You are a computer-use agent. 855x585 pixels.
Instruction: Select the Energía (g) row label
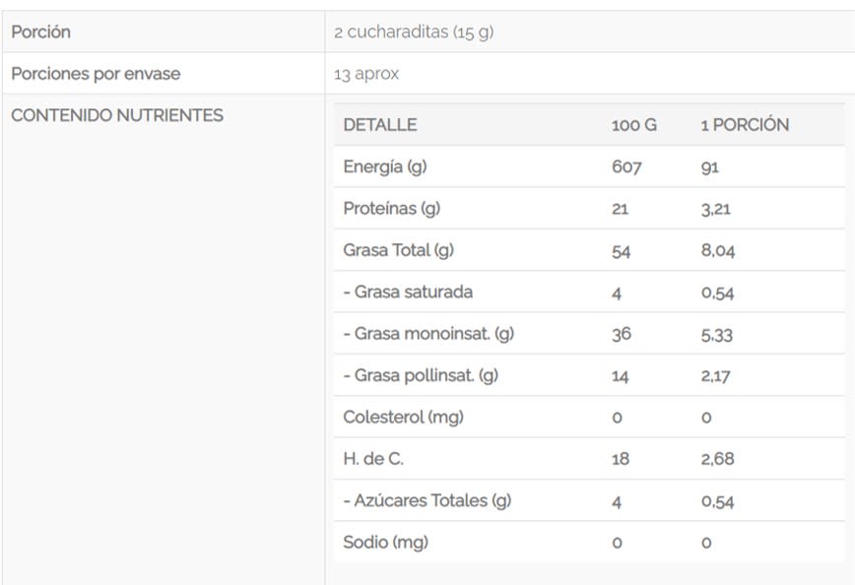[x=384, y=166]
